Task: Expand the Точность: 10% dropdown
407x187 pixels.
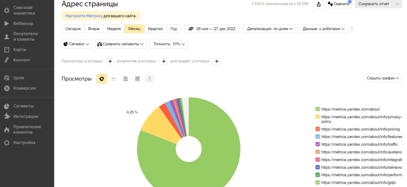Action: 168,44
